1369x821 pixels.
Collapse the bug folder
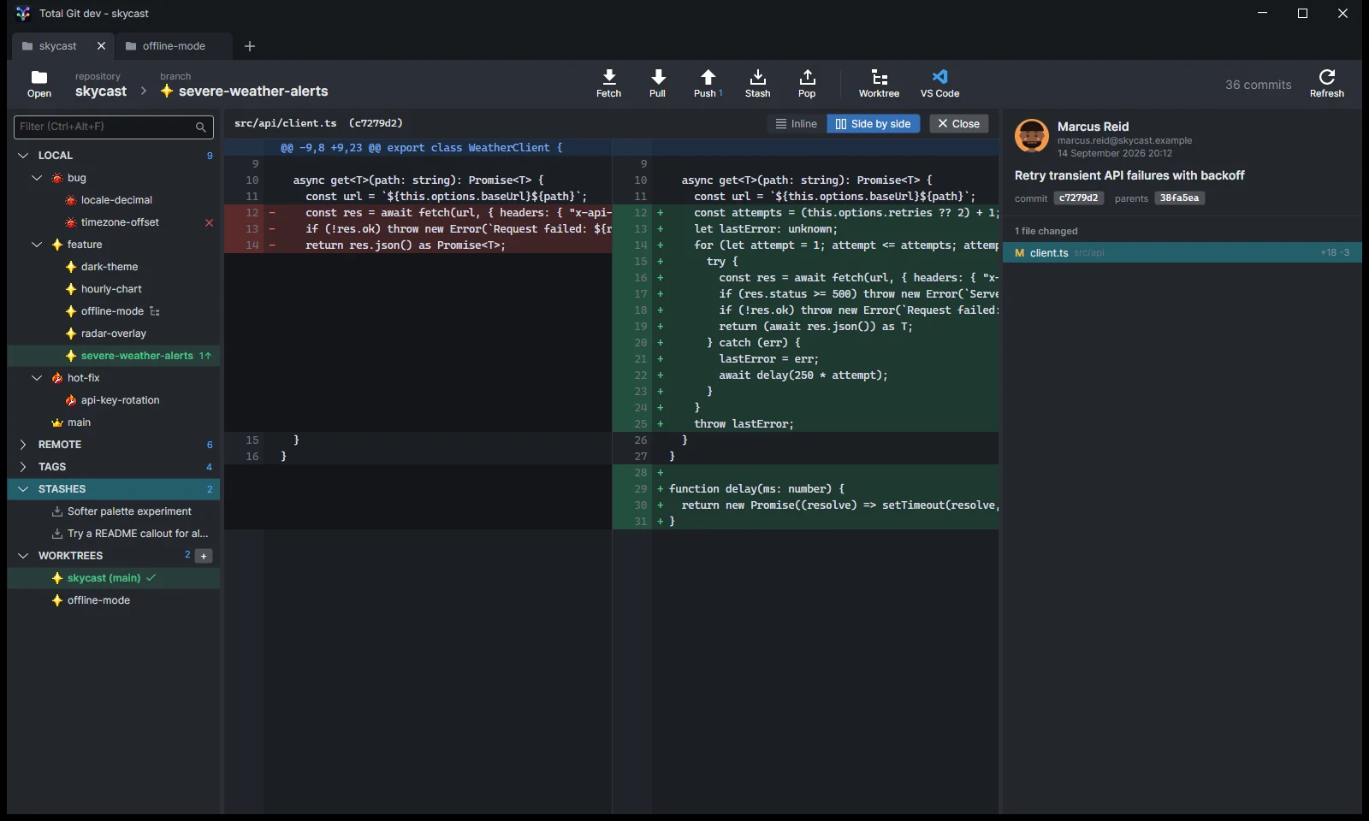[37, 178]
